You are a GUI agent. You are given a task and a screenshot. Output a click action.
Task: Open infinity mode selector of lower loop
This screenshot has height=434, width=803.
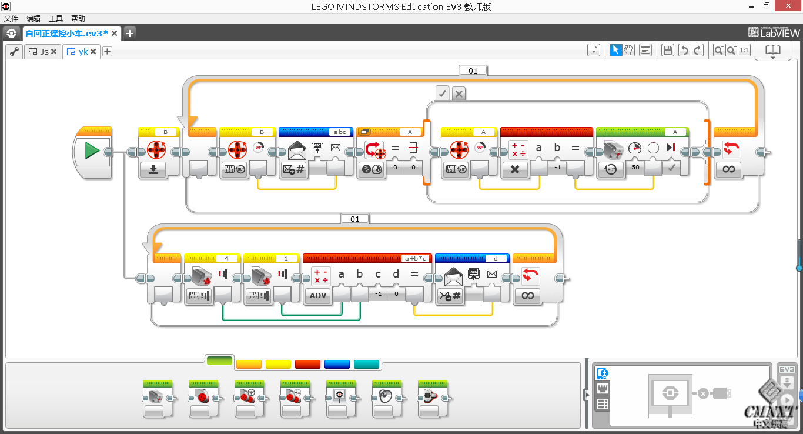point(527,296)
